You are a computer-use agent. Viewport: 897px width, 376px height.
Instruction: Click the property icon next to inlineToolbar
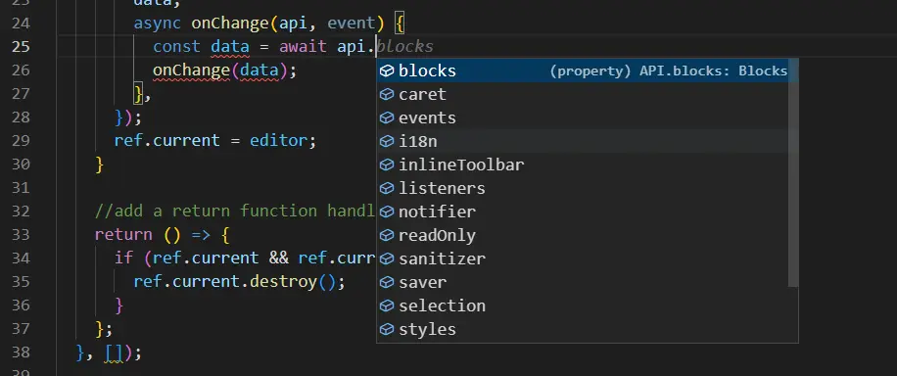[x=387, y=164]
